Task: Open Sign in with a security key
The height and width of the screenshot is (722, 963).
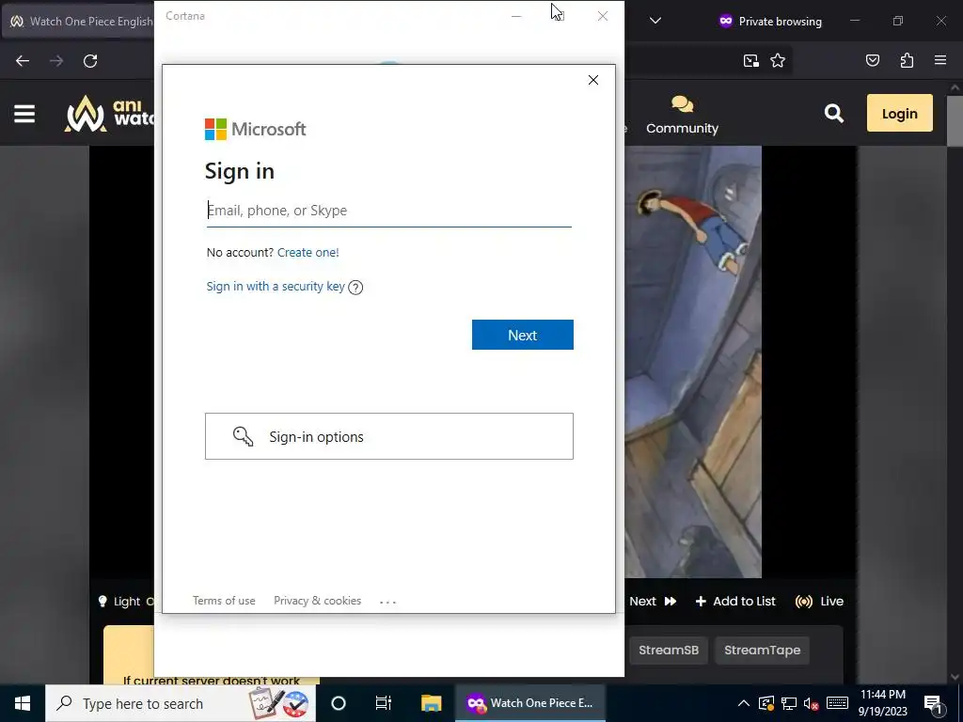Action: tap(276, 287)
